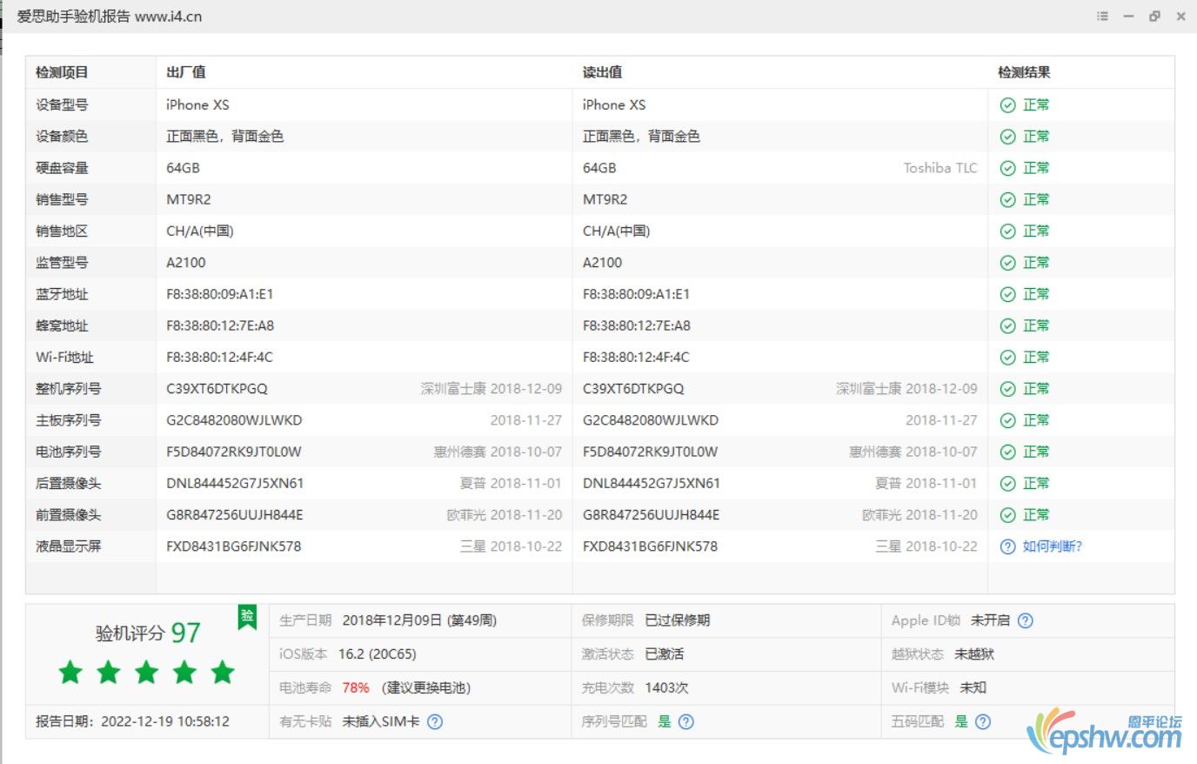The height and width of the screenshot is (764, 1197).
Task: Click iOS version 16.2 (20C65)
Action: click(378, 654)
